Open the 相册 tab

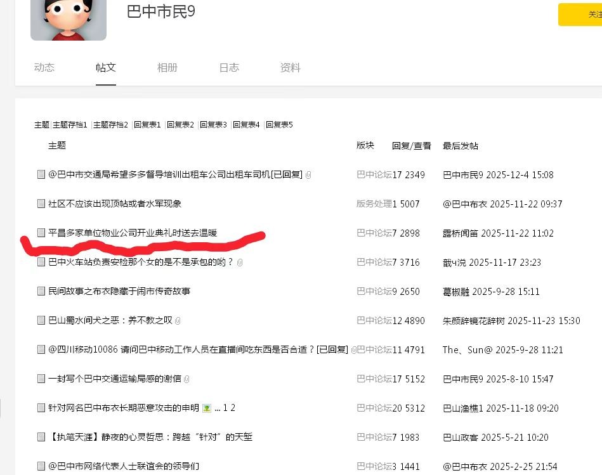pyautogui.click(x=167, y=68)
